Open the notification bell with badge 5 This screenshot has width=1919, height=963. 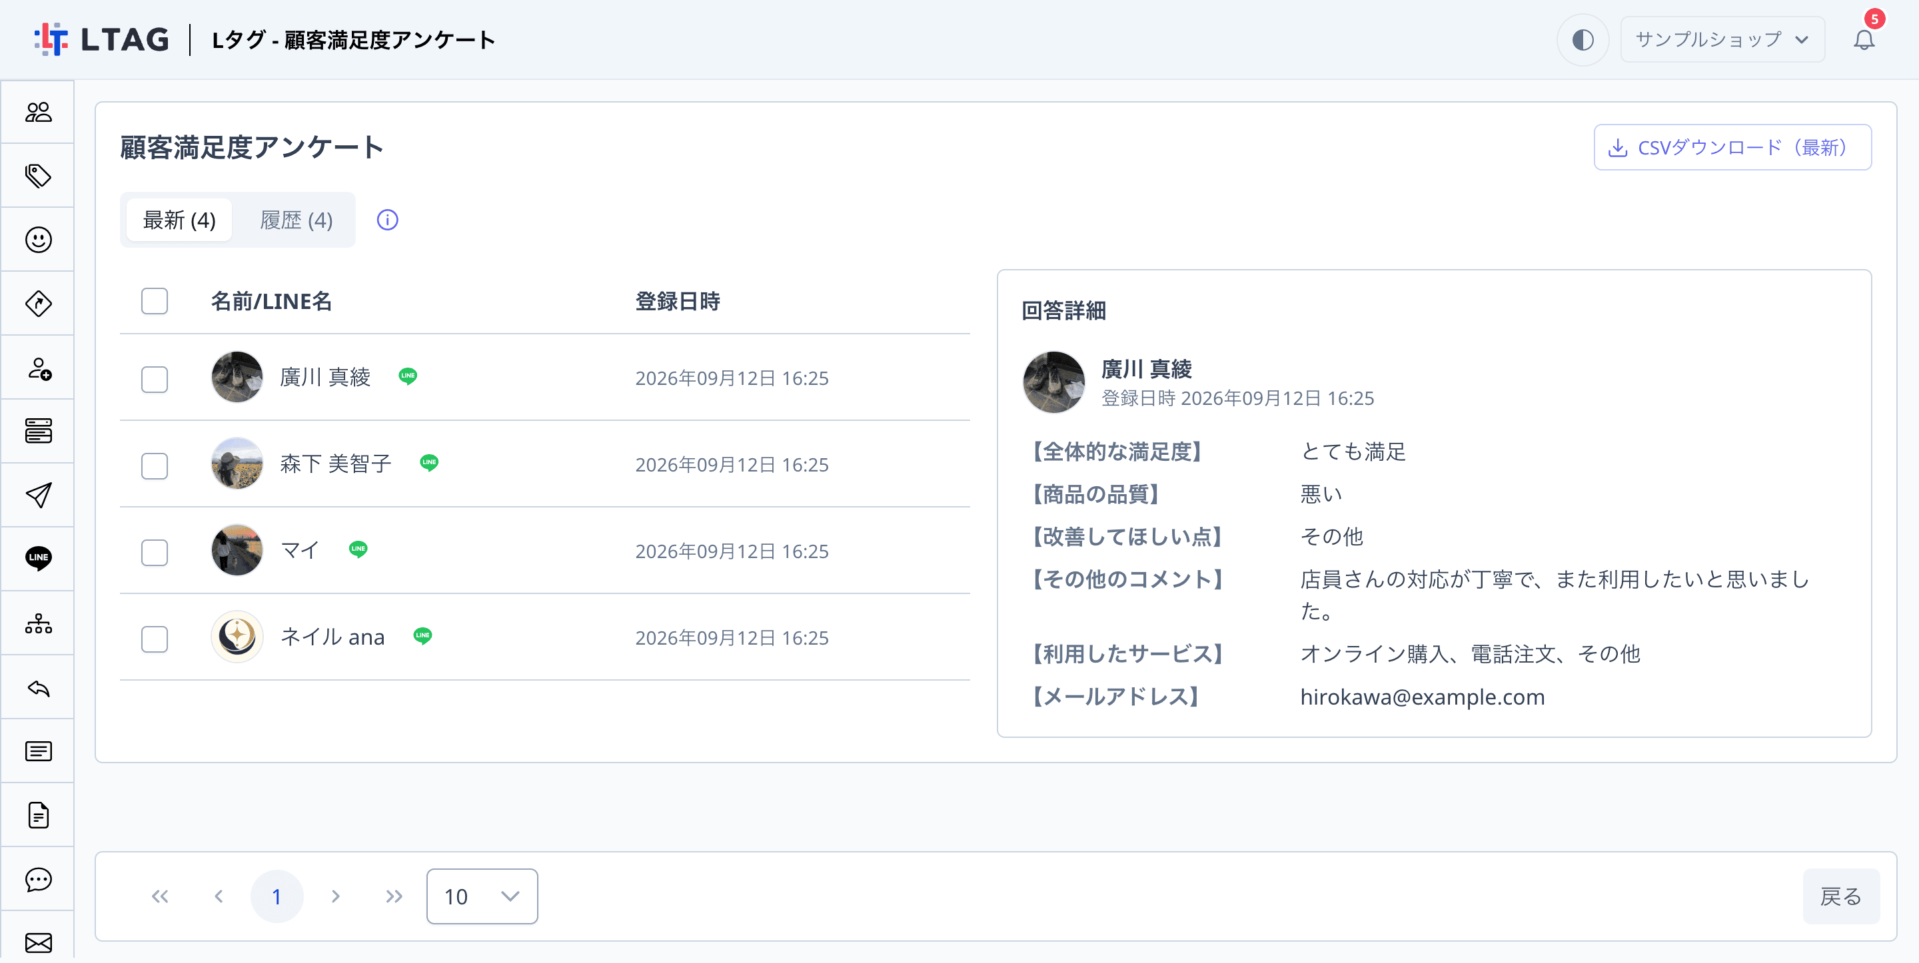coord(1864,39)
